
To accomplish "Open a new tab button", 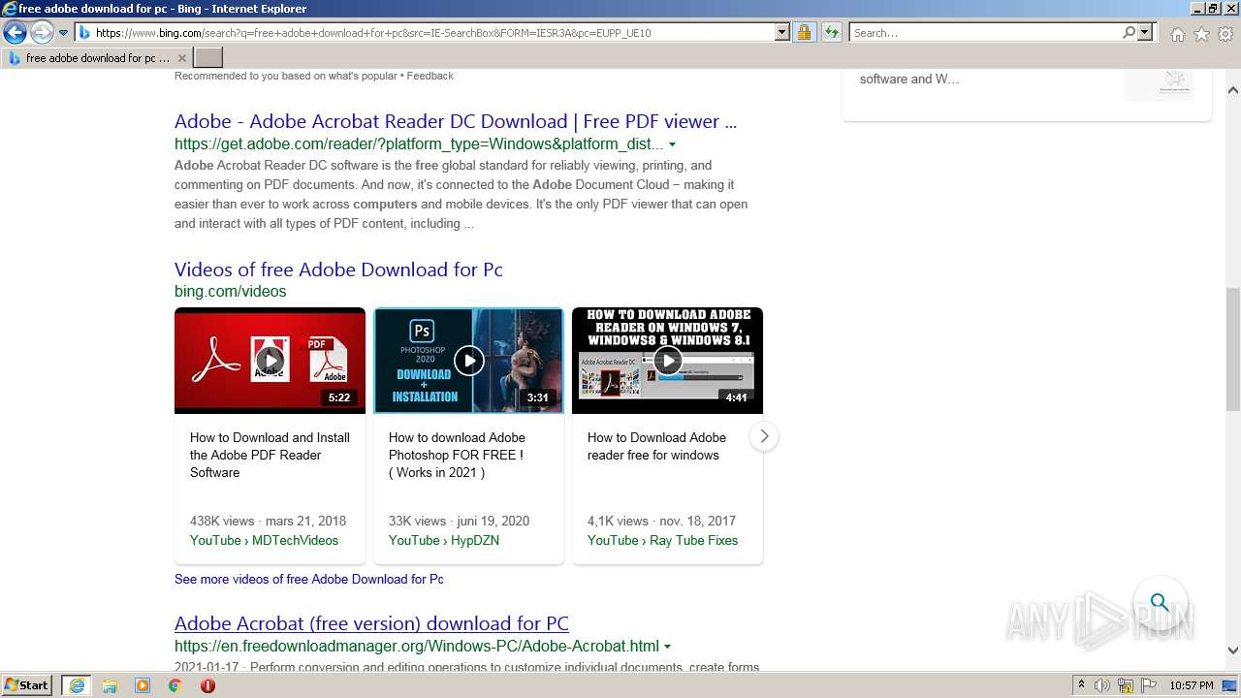I will click(208, 58).
